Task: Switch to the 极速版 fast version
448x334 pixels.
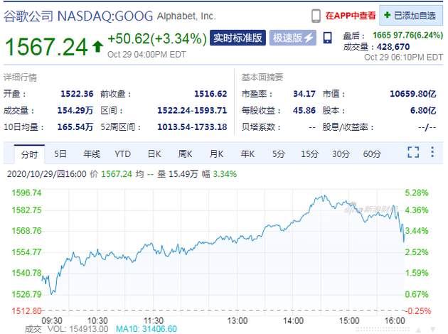Action: pyautogui.click(x=292, y=38)
